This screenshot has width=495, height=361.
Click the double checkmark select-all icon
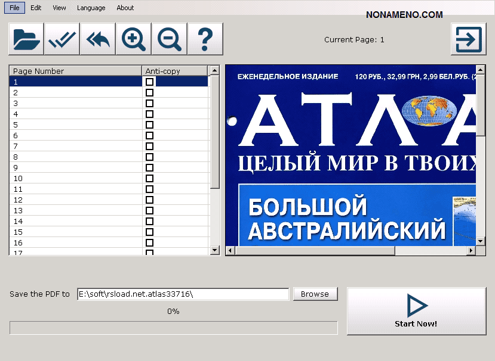click(x=62, y=39)
